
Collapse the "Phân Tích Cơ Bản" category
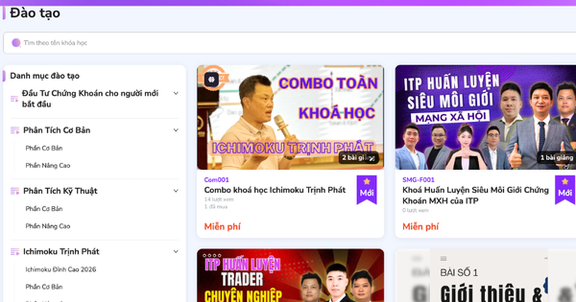pos(175,130)
